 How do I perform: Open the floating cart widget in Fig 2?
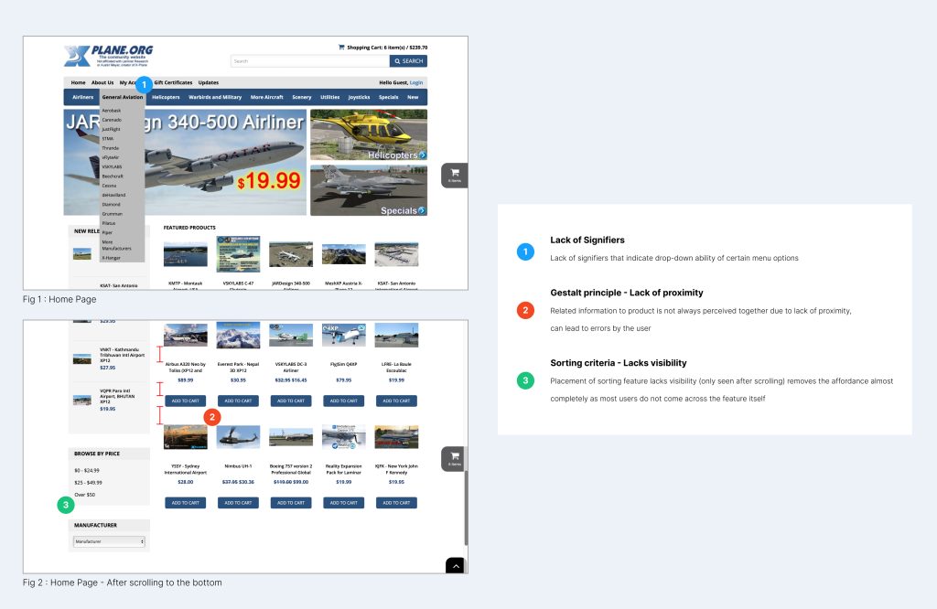point(455,458)
